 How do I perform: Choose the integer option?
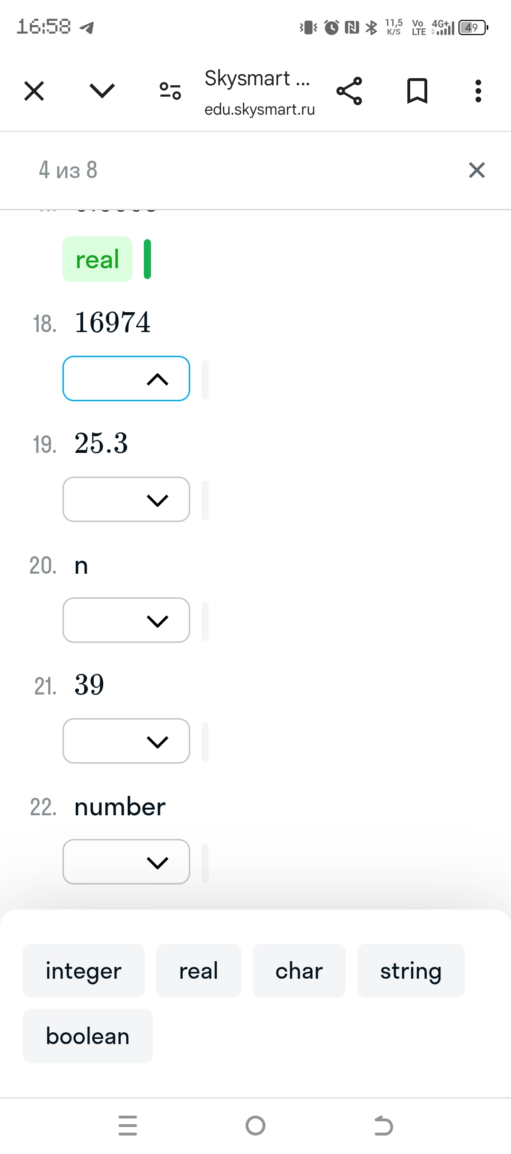(84, 971)
